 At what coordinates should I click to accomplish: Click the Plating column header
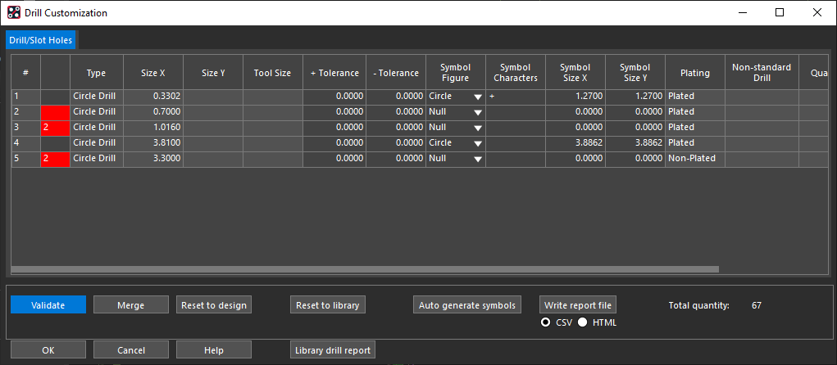pos(695,73)
